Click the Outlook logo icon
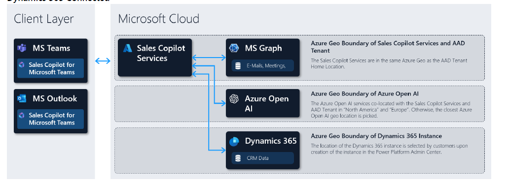This screenshot has width=509, height=184. [x=22, y=98]
